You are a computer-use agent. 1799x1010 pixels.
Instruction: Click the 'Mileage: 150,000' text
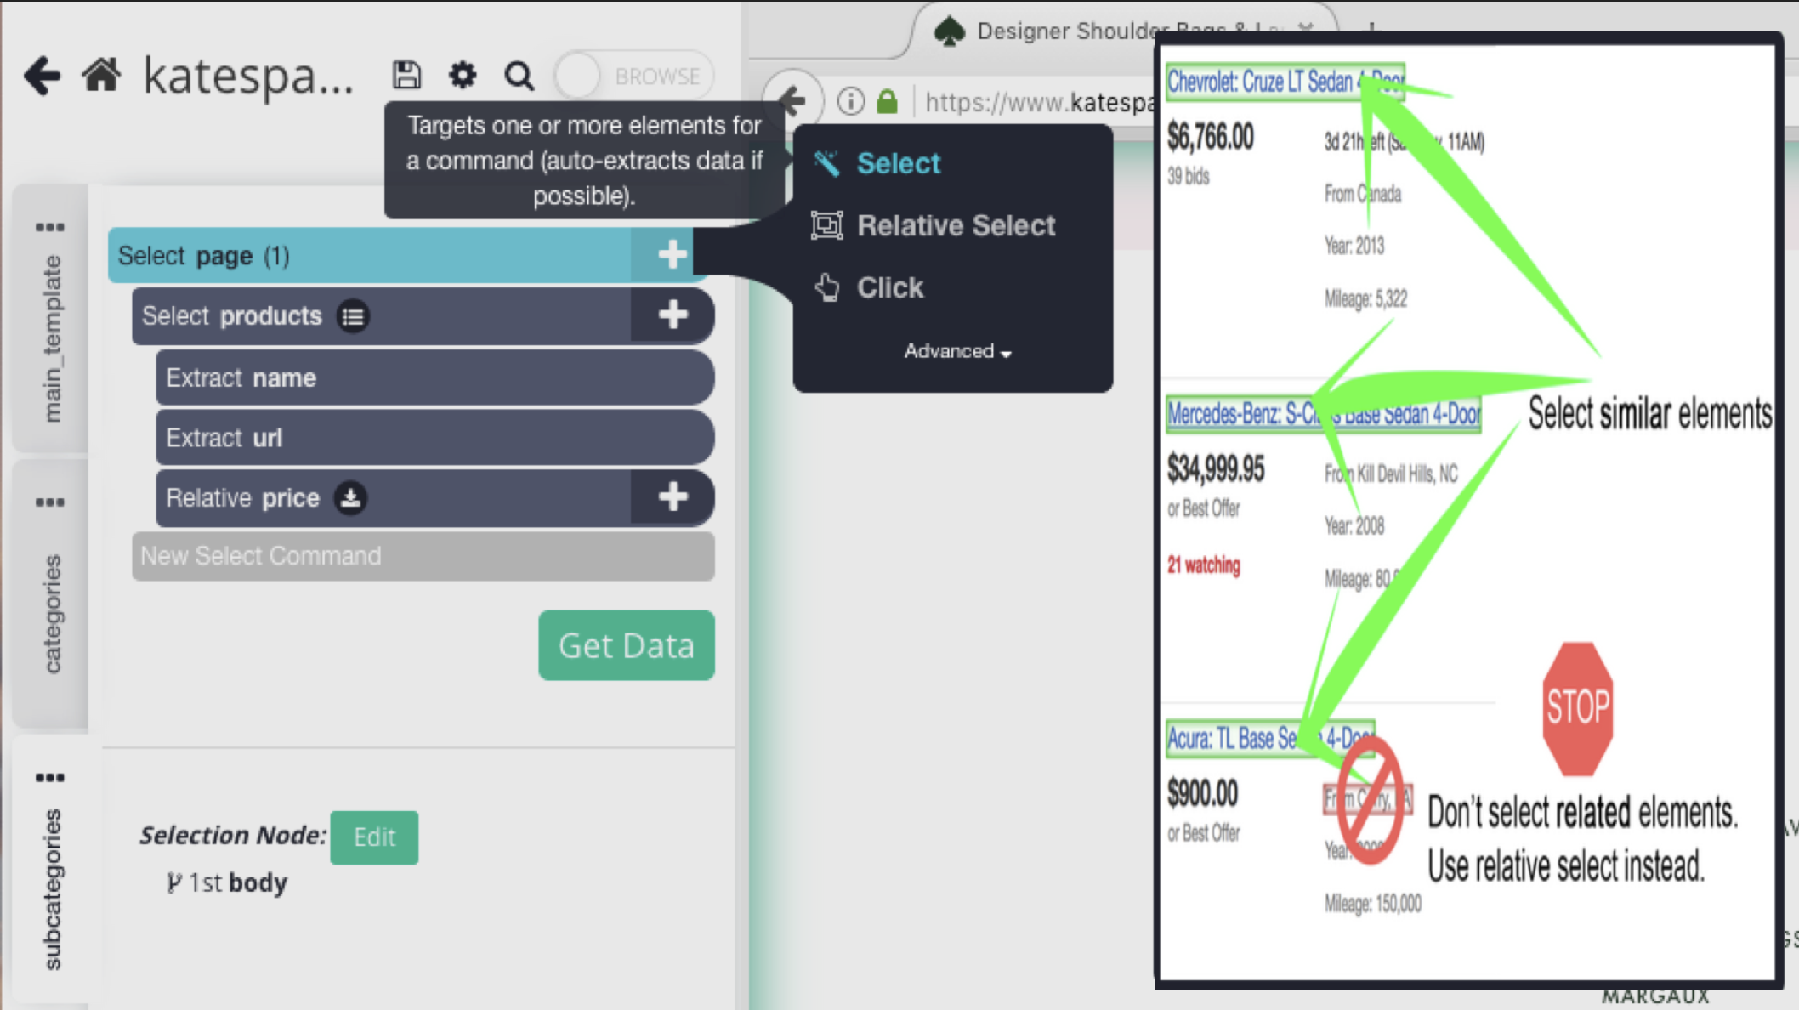click(1372, 904)
